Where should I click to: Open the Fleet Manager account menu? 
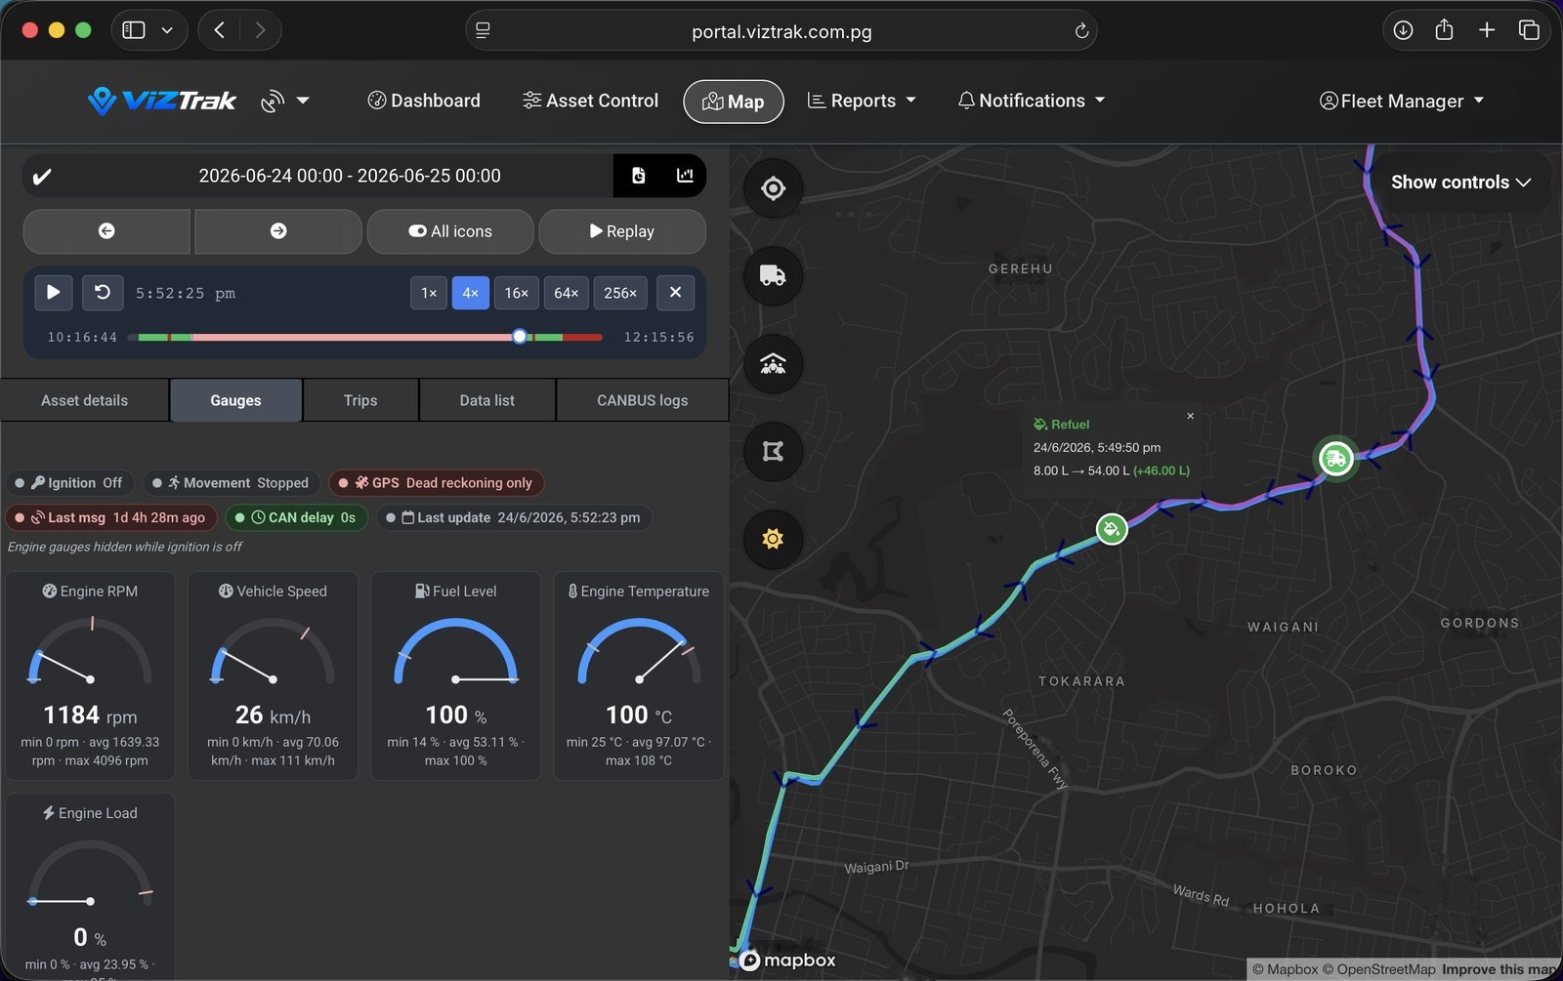click(x=1402, y=102)
